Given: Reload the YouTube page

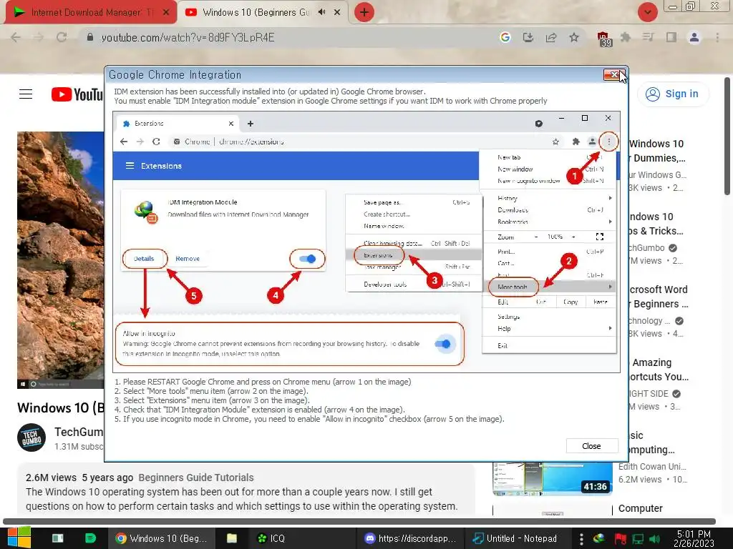Looking at the screenshot, I should (62, 38).
